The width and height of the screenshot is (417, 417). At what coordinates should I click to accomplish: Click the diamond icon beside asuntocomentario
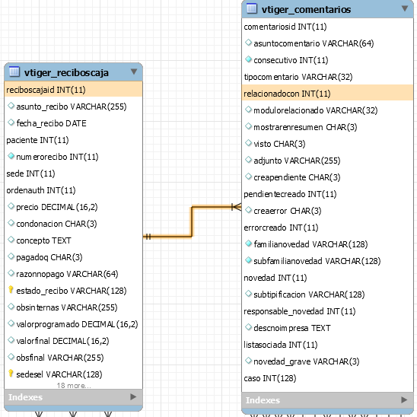pos(248,43)
